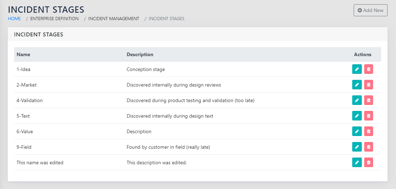Open Enterprise Definition breadcrumb
Screen dimensions: 396x189
(x=54, y=19)
